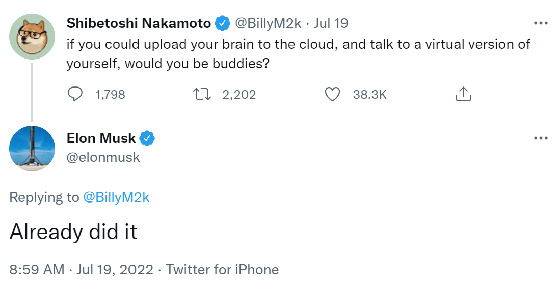Click @BillyM2k in the Replying to line
Viewport: 559px width, 289px height.
pyautogui.click(x=116, y=197)
